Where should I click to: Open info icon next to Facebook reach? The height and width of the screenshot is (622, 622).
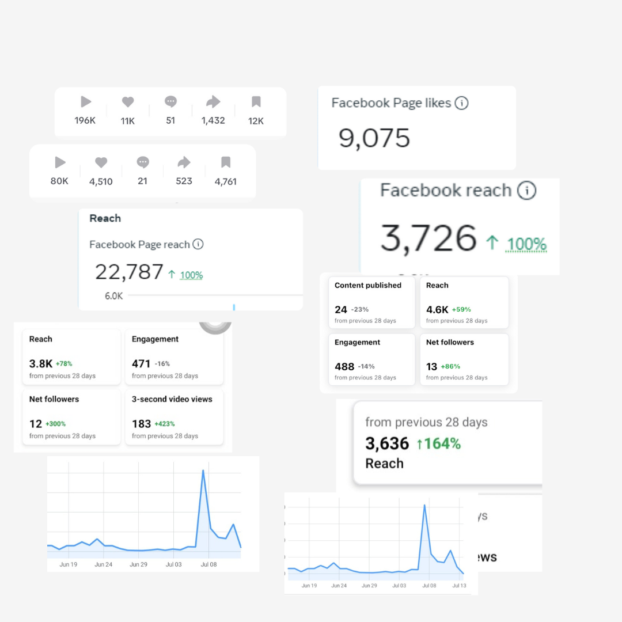(x=527, y=191)
